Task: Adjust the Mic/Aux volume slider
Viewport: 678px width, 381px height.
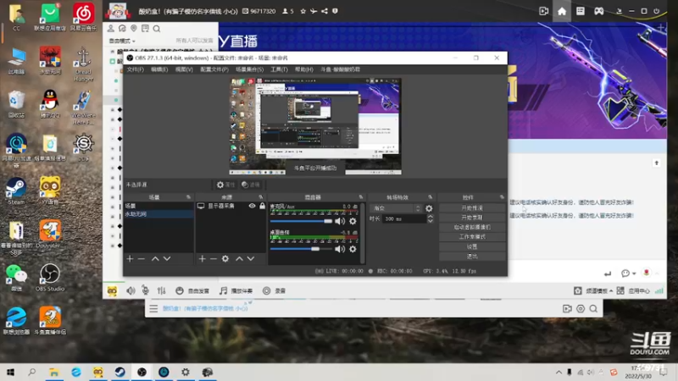Action: pyautogui.click(x=302, y=221)
